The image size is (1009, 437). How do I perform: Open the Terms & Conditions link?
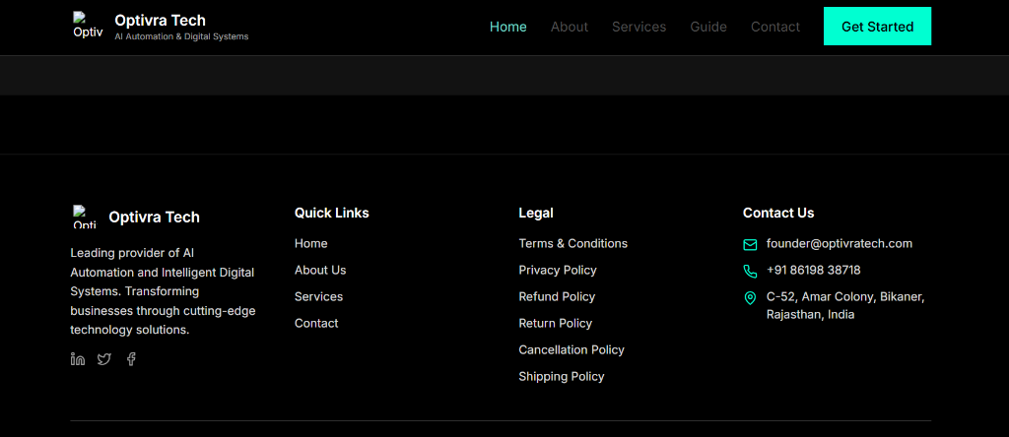coord(572,243)
